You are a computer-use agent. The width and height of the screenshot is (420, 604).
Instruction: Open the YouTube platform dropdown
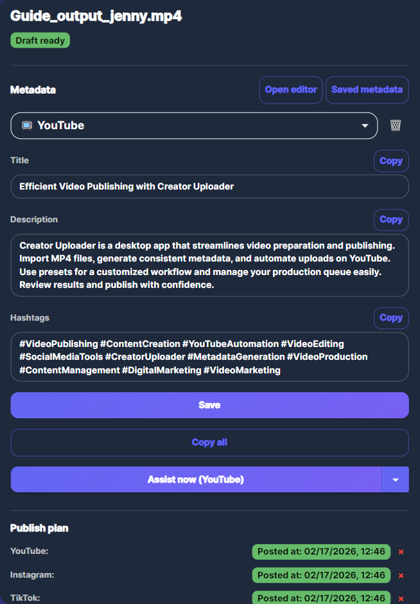[x=194, y=125]
